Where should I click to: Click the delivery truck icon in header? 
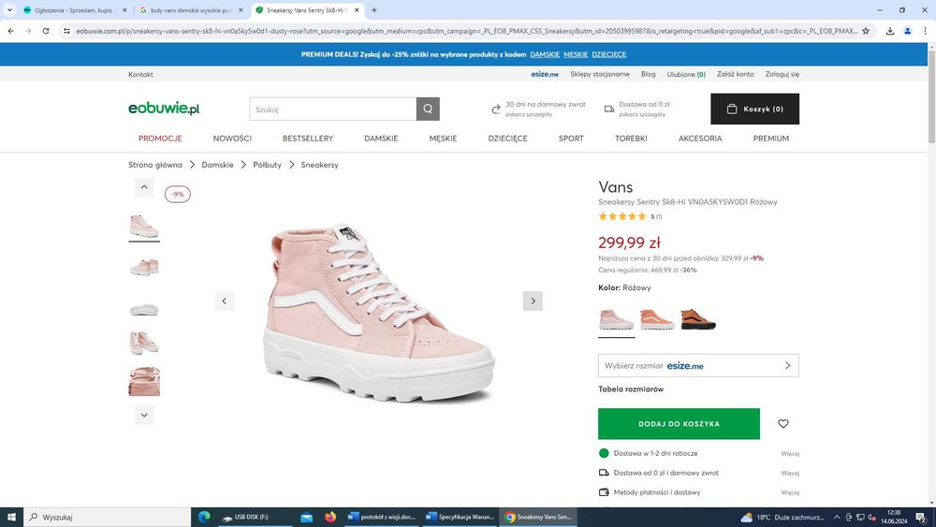tap(609, 110)
